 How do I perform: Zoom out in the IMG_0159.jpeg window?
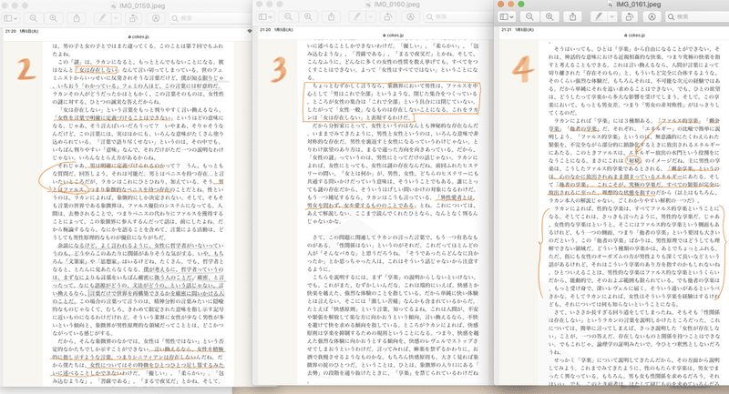click(x=34, y=18)
